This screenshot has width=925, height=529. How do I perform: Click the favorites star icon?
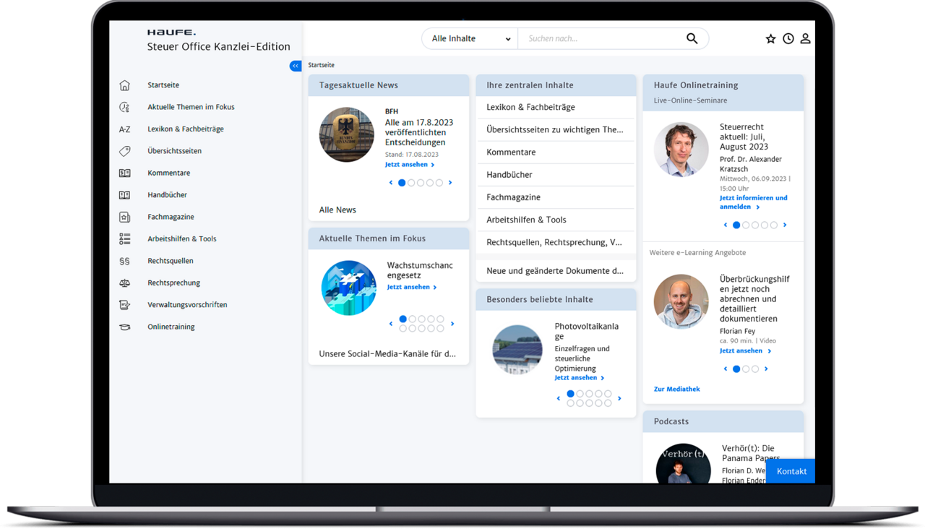[770, 39]
